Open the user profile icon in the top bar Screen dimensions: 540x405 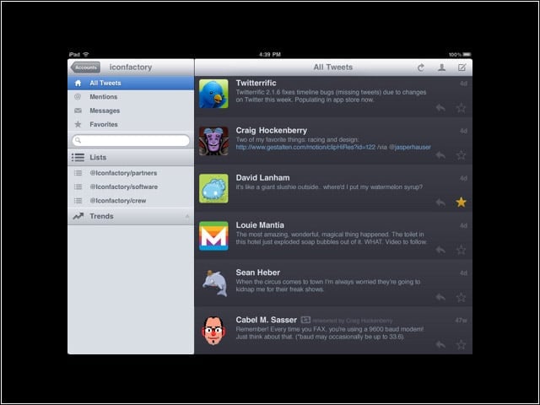[x=441, y=67]
